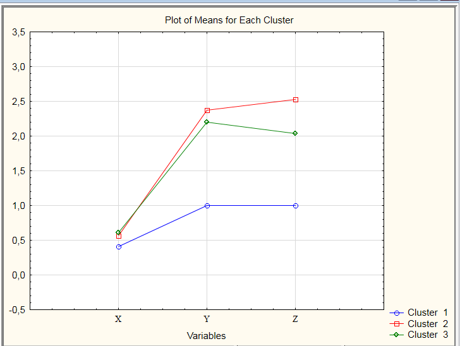Viewport: 460px width, 346px height.
Task: Click the Cluster 2 red square point at X
Action: pos(119,236)
